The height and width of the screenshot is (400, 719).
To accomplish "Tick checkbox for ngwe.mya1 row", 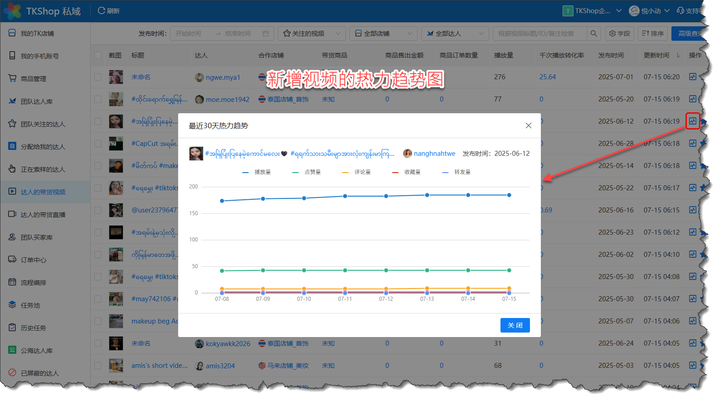I will (98, 77).
